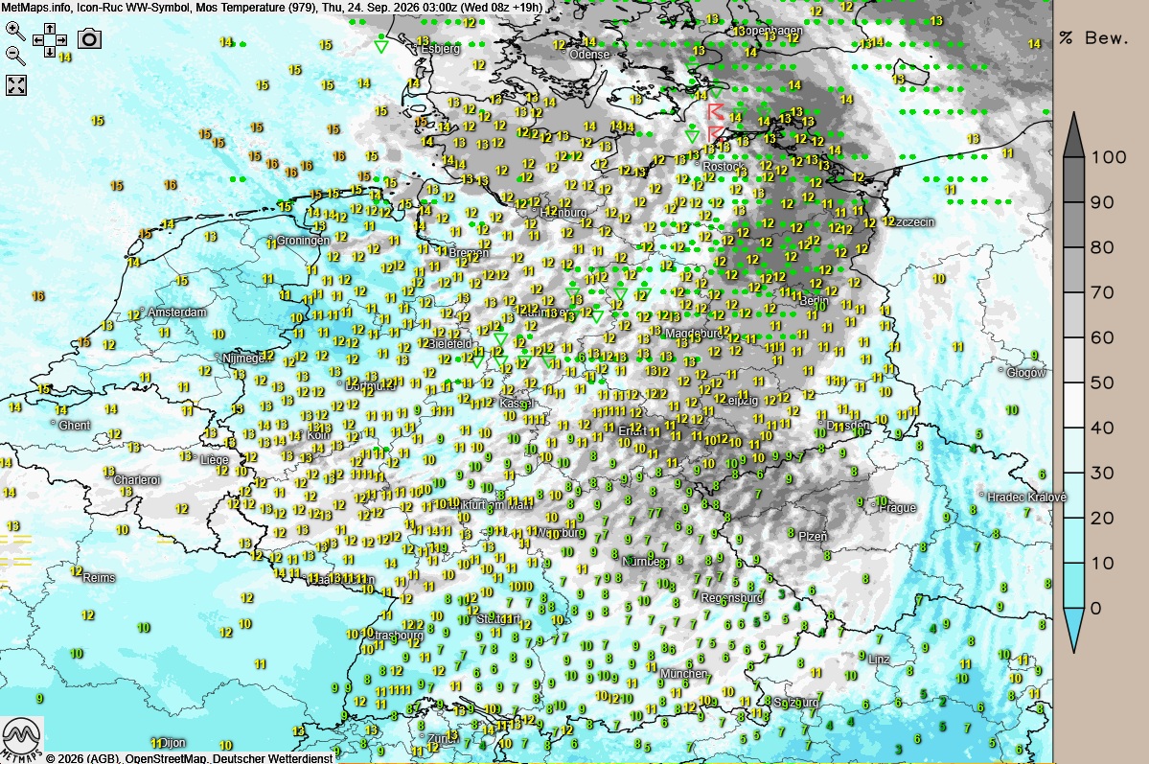Image resolution: width=1149 pixels, height=764 pixels.
Task: Open the Deutscher Wetterdienst attribution link
Action: point(272,758)
